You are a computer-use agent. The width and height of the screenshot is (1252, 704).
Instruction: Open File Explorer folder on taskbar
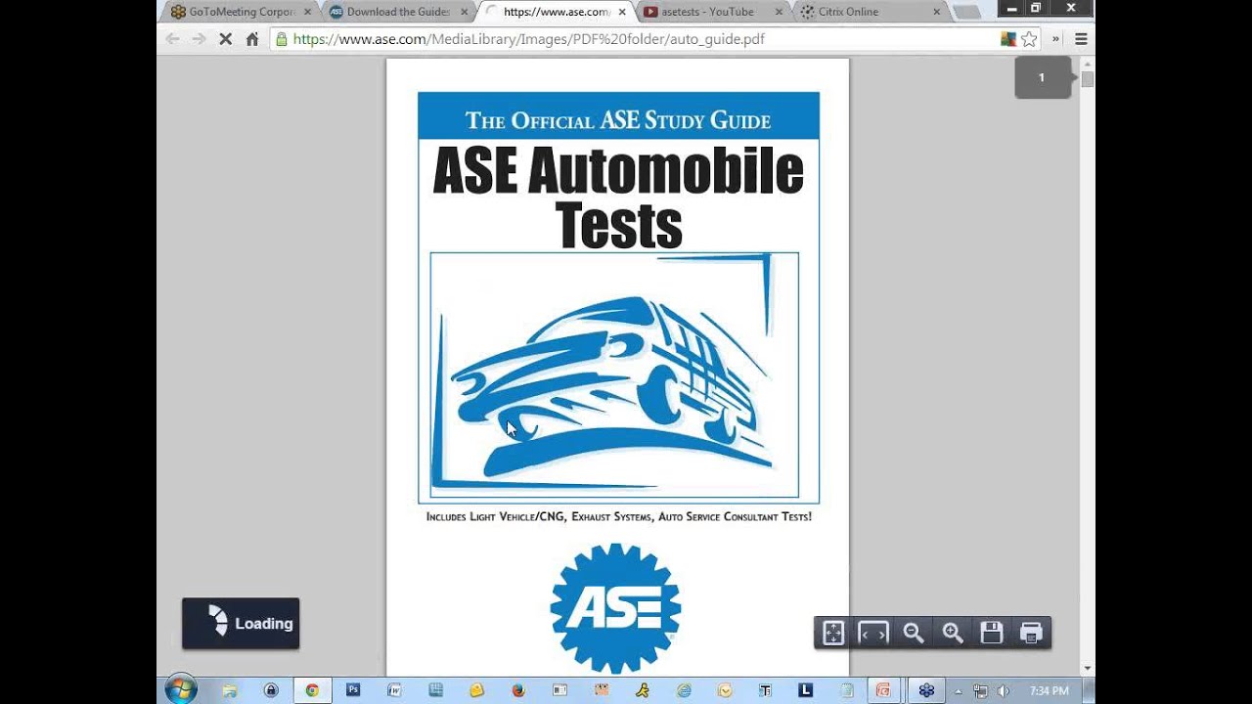[230, 690]
